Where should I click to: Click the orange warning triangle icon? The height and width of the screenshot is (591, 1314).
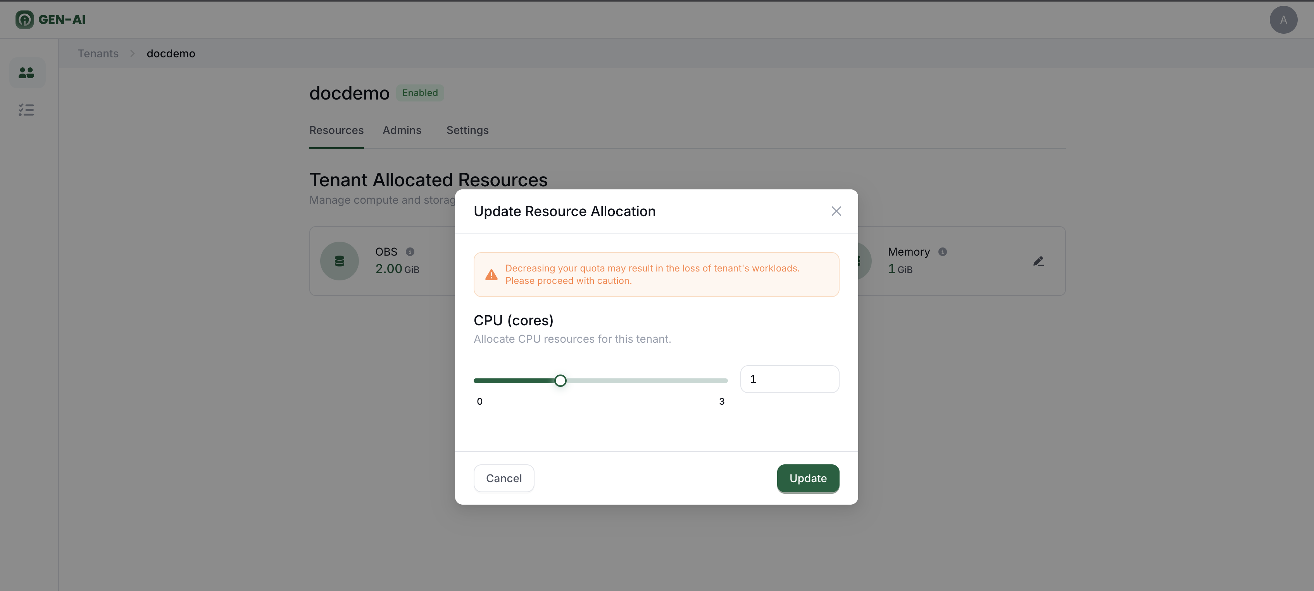point(491,275)
